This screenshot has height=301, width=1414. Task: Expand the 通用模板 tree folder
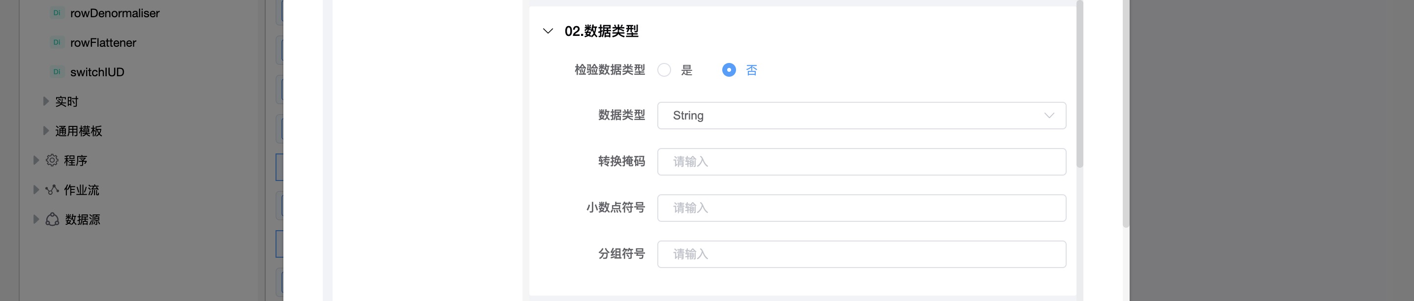pyautogui.click(x=46, y=131)
